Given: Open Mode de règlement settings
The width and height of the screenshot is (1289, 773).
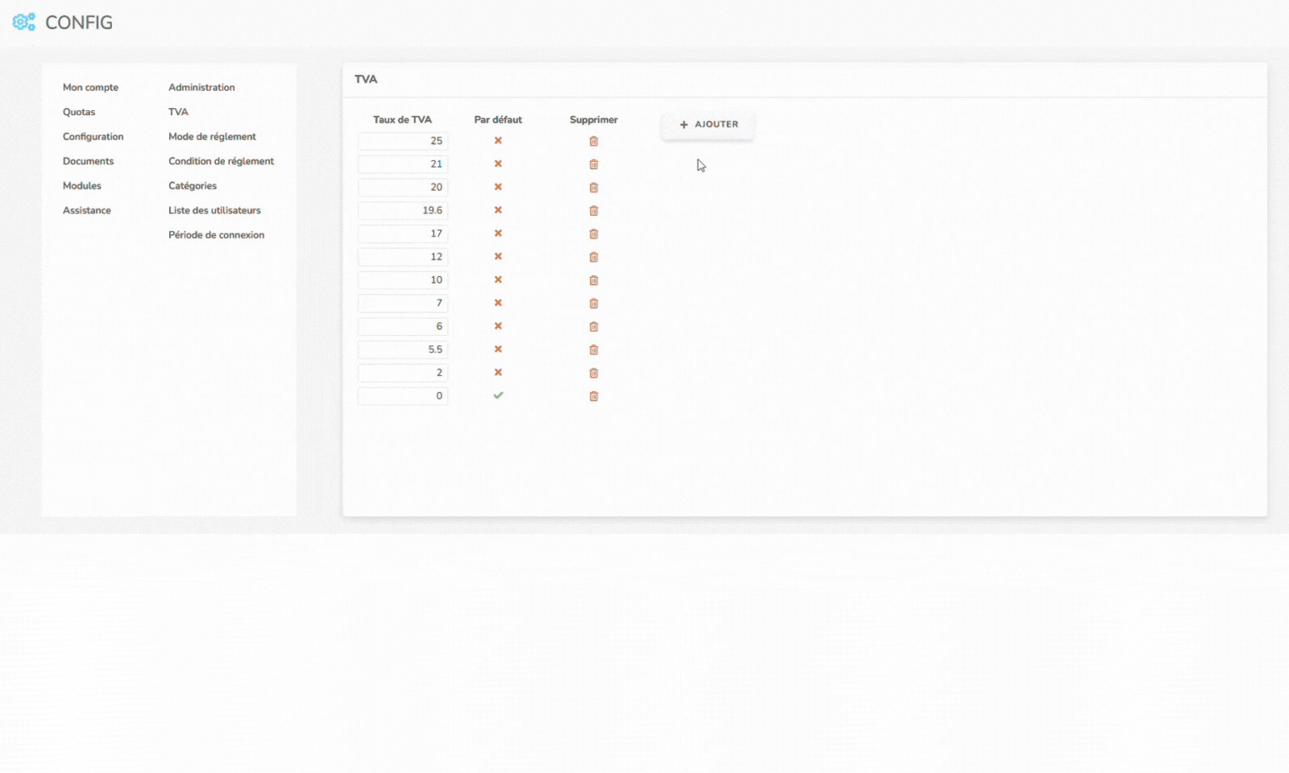Looking at the screenshot, I should (x=212, y=137).
